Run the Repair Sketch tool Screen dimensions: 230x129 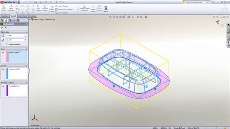(x=93, y=9)
